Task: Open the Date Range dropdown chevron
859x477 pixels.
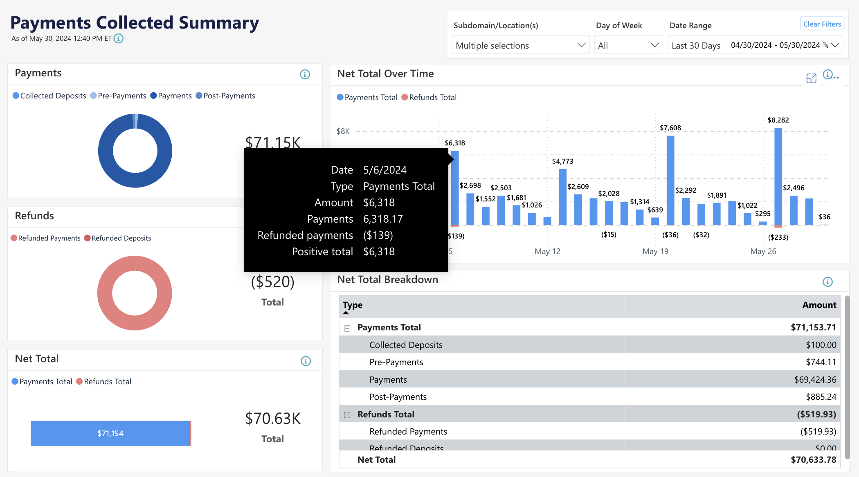Action: [x=835, y=45]
